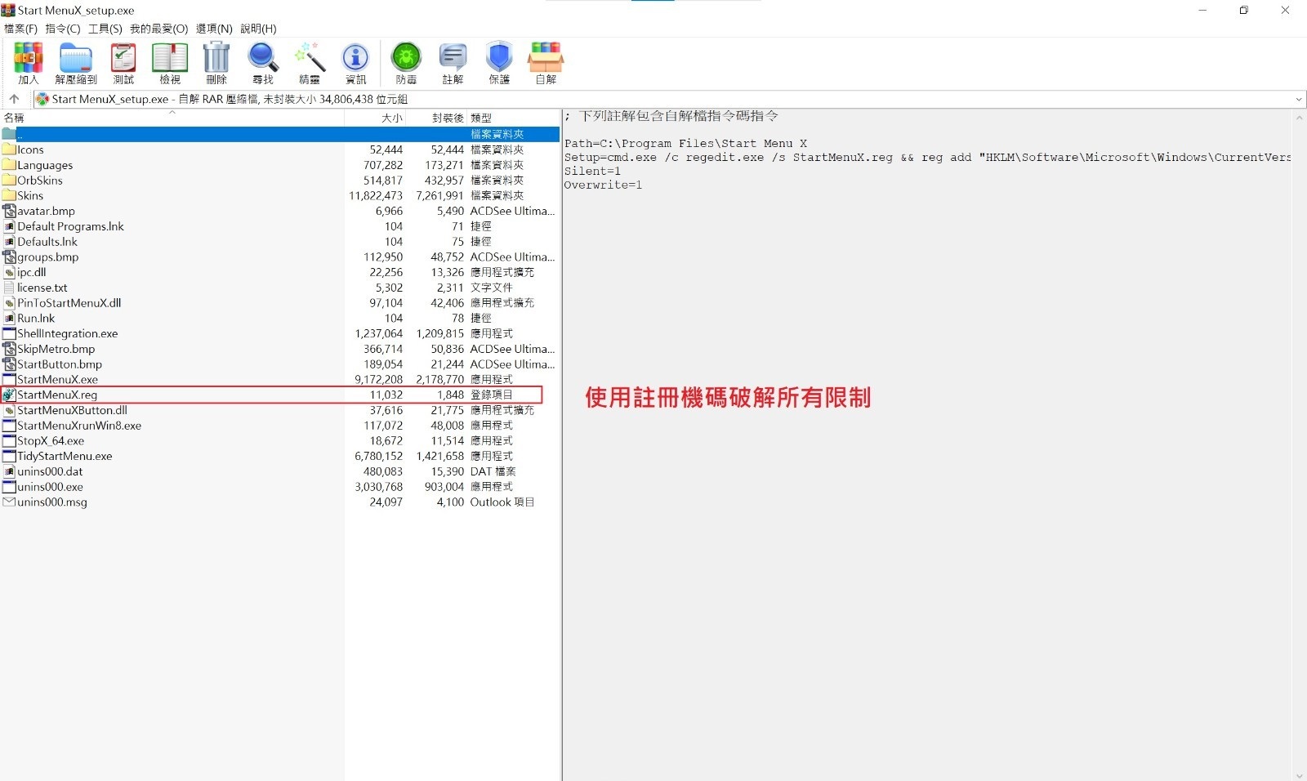Click comment pane scroll-down arrow
The width and height of the screenshot is (1307, 781).
click(1299, 774)
